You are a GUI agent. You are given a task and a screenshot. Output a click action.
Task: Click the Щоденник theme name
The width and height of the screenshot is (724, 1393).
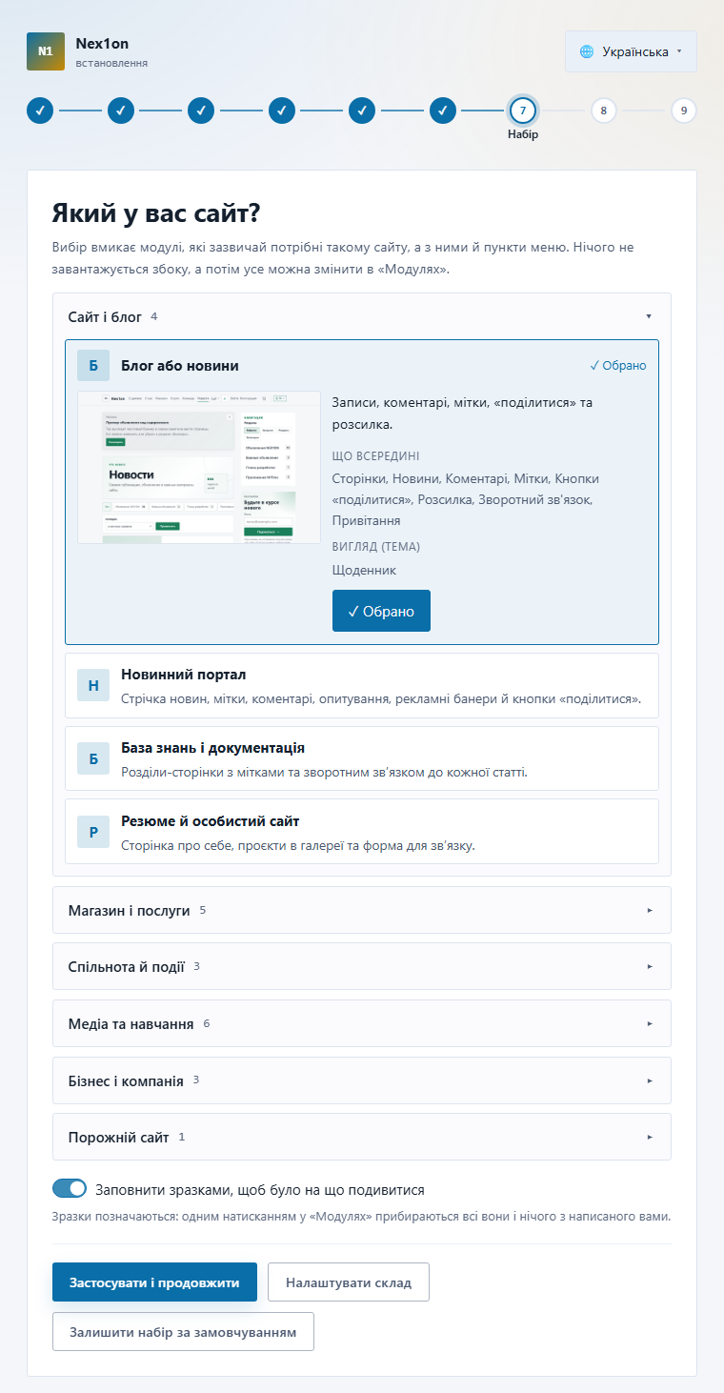pyautogui.click(x=364, y=570)
